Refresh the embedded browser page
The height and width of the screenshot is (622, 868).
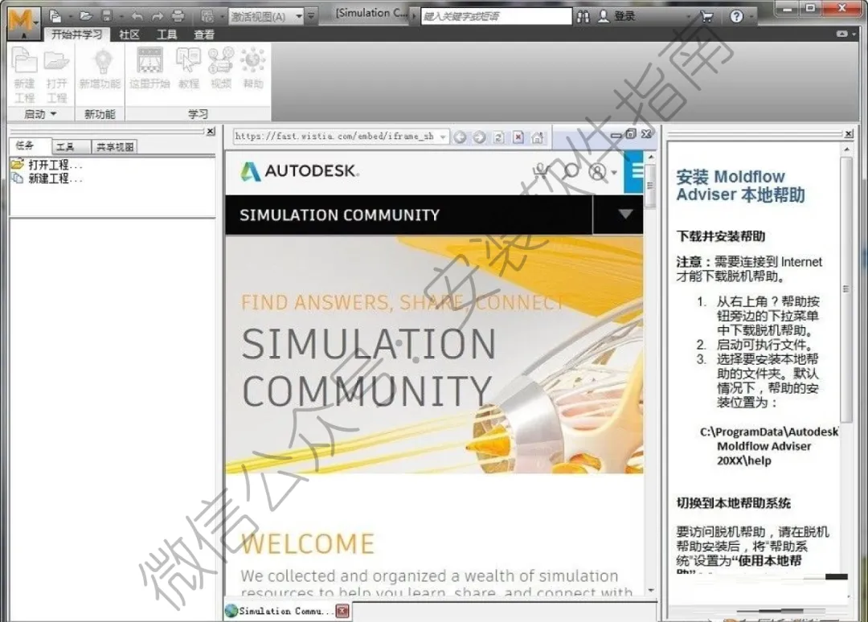[x=499, y=137]
